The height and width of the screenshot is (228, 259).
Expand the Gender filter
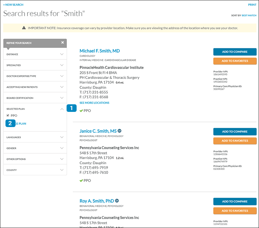[35, 148]
